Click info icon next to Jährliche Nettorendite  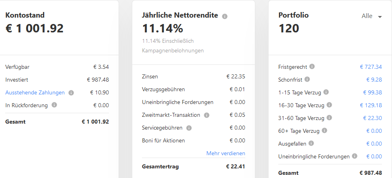tap(225, 17)
